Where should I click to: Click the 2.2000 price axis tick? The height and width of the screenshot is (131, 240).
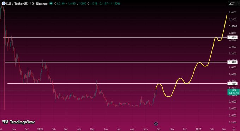click(x=233, y=54)
